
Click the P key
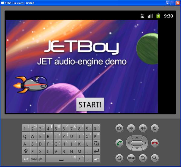[97, 135]
